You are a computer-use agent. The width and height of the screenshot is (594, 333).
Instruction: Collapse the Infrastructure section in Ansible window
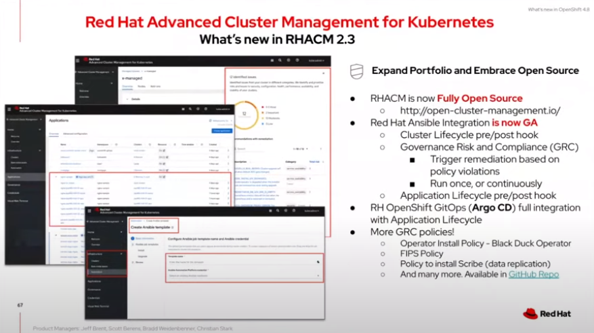click(x=106, y=254)
